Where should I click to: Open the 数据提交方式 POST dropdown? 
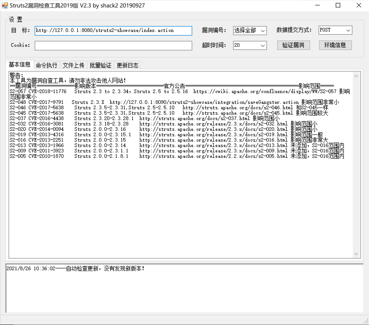pos(335,30)
